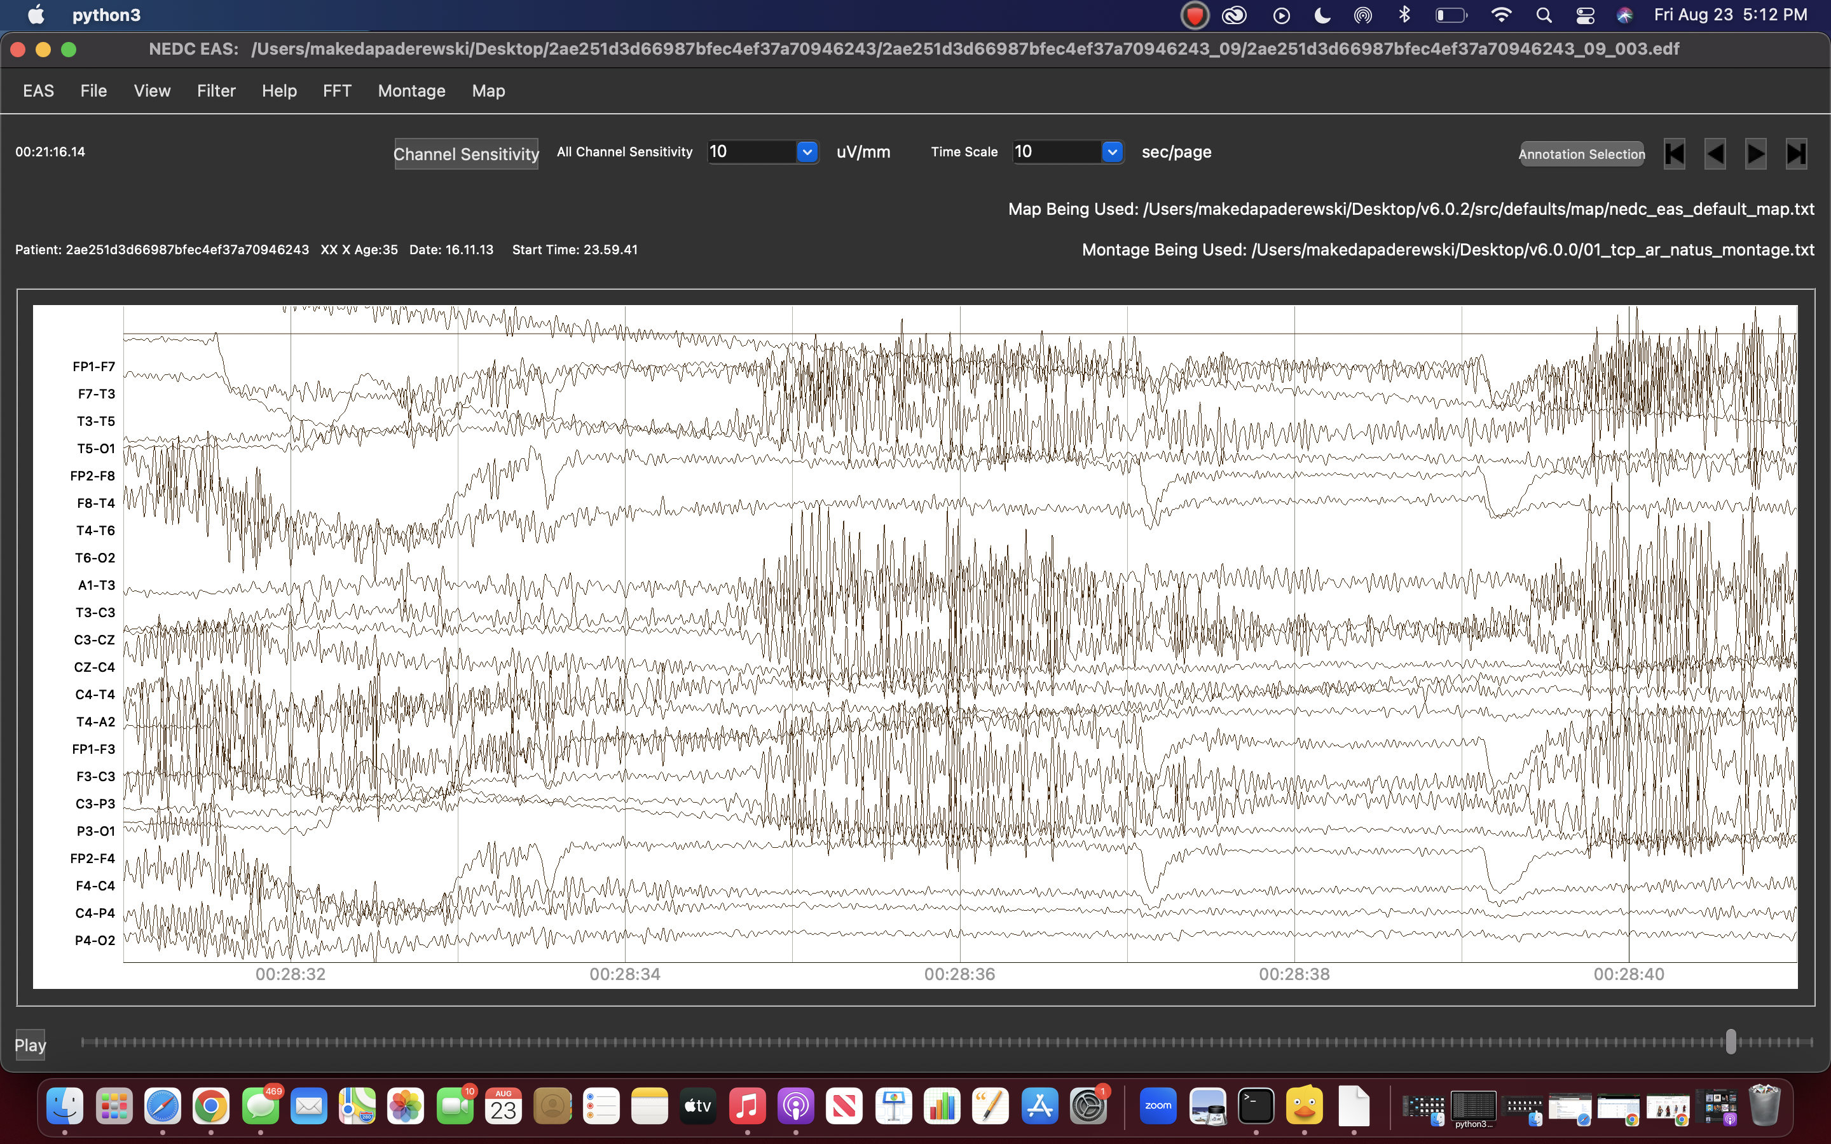Open the Montage menu
Screen dimensions: 1831x1144
(x=411, y=91)
